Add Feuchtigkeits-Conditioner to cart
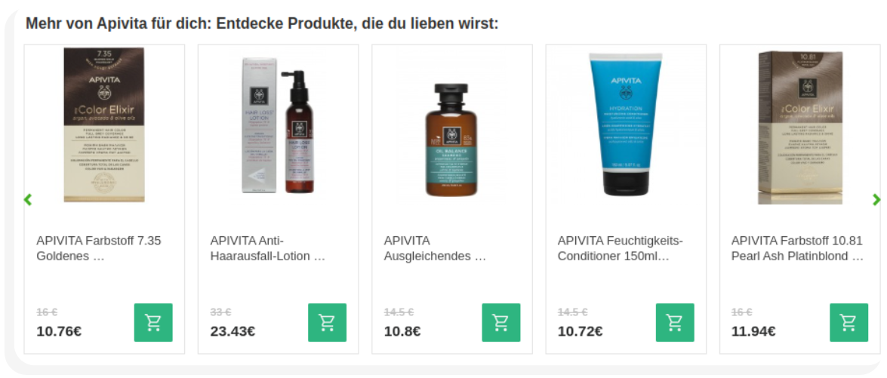Viewport: 887px width, 378px height. [675, 323]
